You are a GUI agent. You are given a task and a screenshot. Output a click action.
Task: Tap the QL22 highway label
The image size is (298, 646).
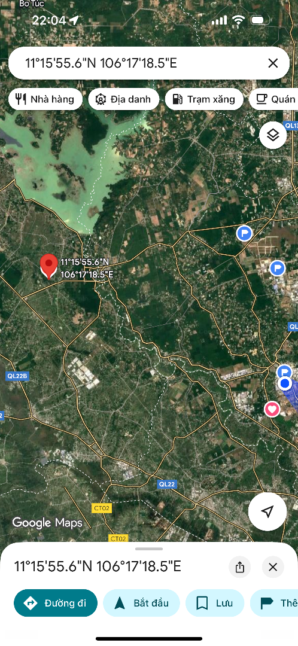tap(167, 484)
